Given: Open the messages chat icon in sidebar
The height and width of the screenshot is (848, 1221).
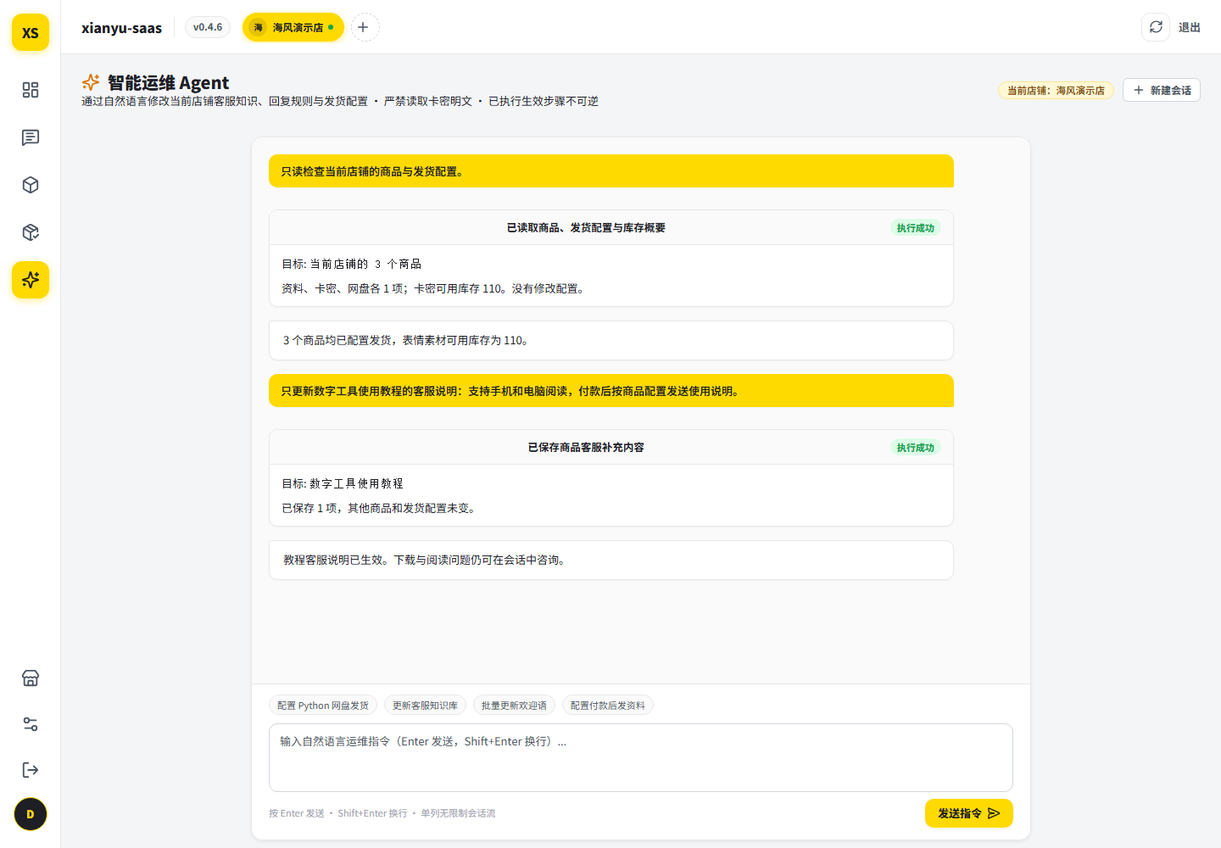Looking at the screenshot, I should tap(31, 137).
